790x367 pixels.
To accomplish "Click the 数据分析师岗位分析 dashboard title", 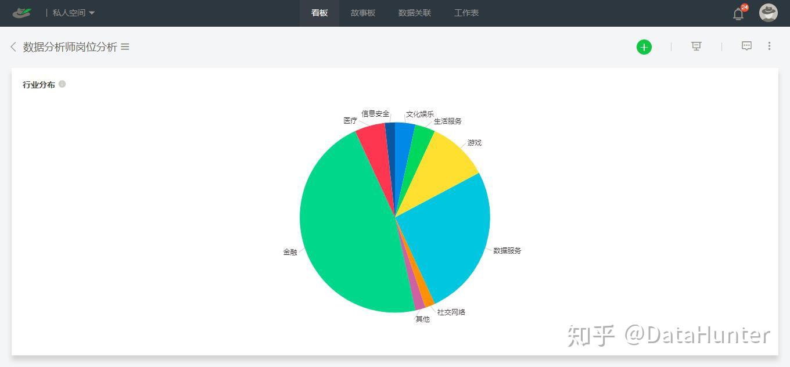I will [x=70, y=47].
